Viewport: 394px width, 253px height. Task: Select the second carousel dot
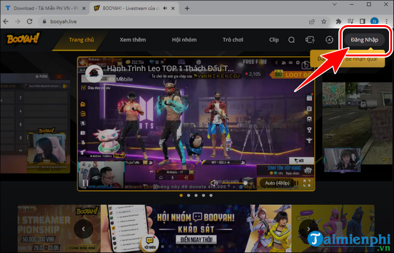point(188,195)
